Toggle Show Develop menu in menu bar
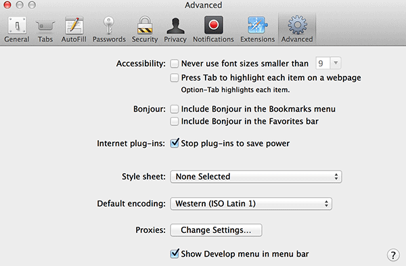Viewport: 406px width, 266px height. point(175,253)
